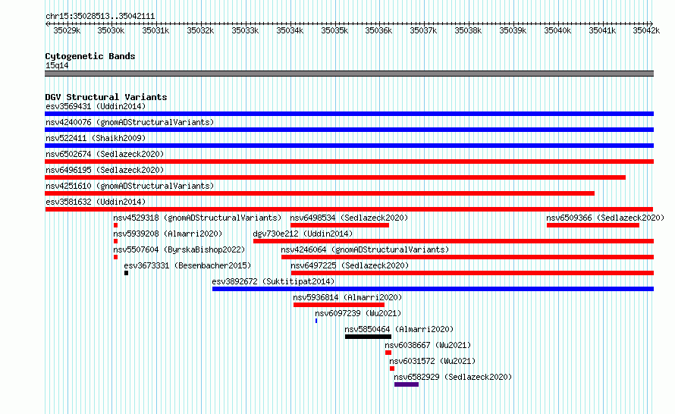The width and height of the screenshot is (675, 414).
Task: Click the small red marker under nsv5939208
Action: (x=115, y=241)
